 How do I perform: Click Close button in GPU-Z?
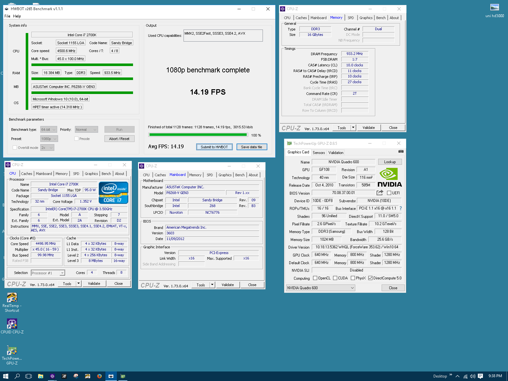coord(393,288)
